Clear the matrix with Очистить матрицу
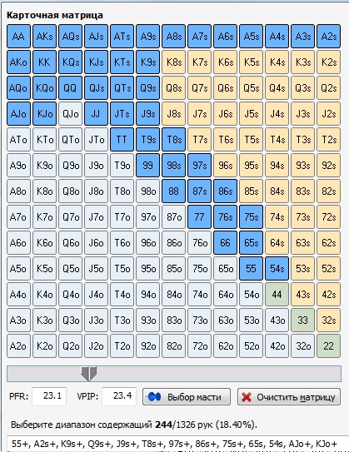This screenshot has width=349, height=452. click(289, 397)
